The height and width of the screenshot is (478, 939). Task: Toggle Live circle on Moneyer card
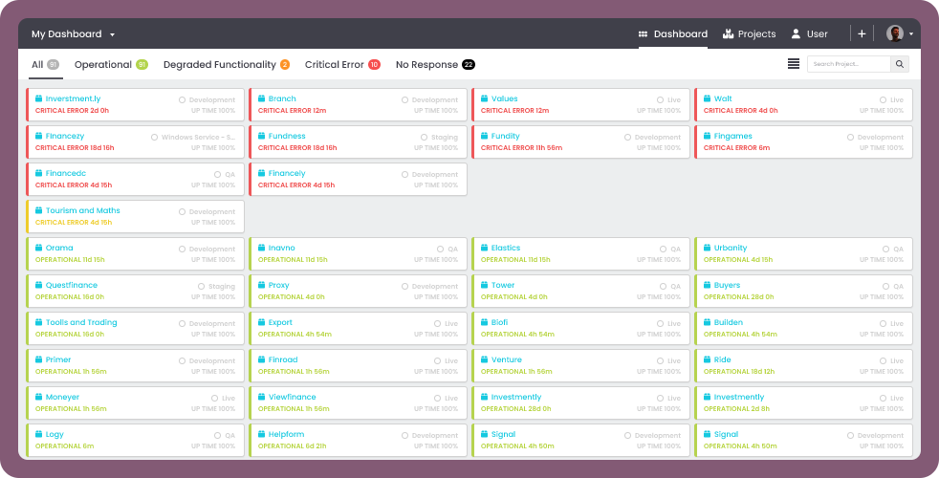[x=214, y=399]
